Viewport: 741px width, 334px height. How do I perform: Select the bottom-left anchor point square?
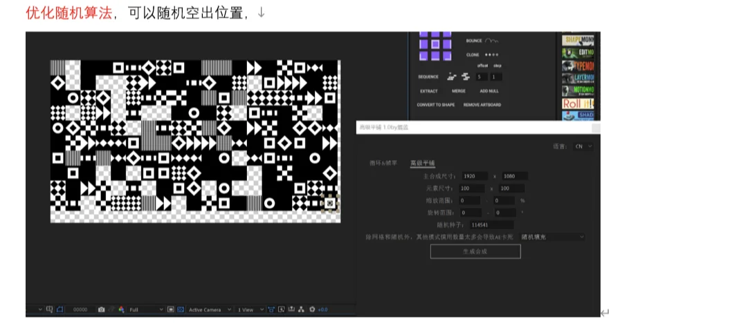pyautogui.click(x=423, y=56)
